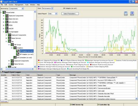Click the PhoneCenter root node icon
This screenshot has width=138, height=106.
pyautogui.click(x=4, y=12)
